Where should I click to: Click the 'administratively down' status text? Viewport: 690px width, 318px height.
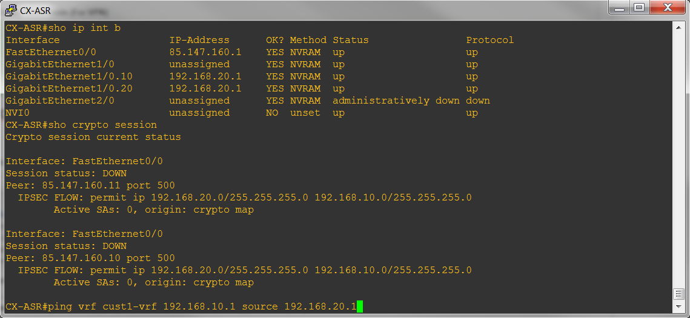[396, 101]
